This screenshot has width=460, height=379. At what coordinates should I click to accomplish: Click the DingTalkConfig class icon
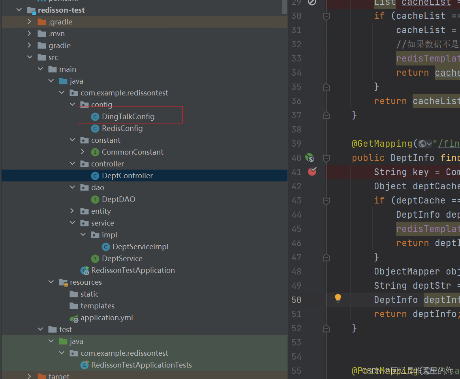[x=95, y=117]
